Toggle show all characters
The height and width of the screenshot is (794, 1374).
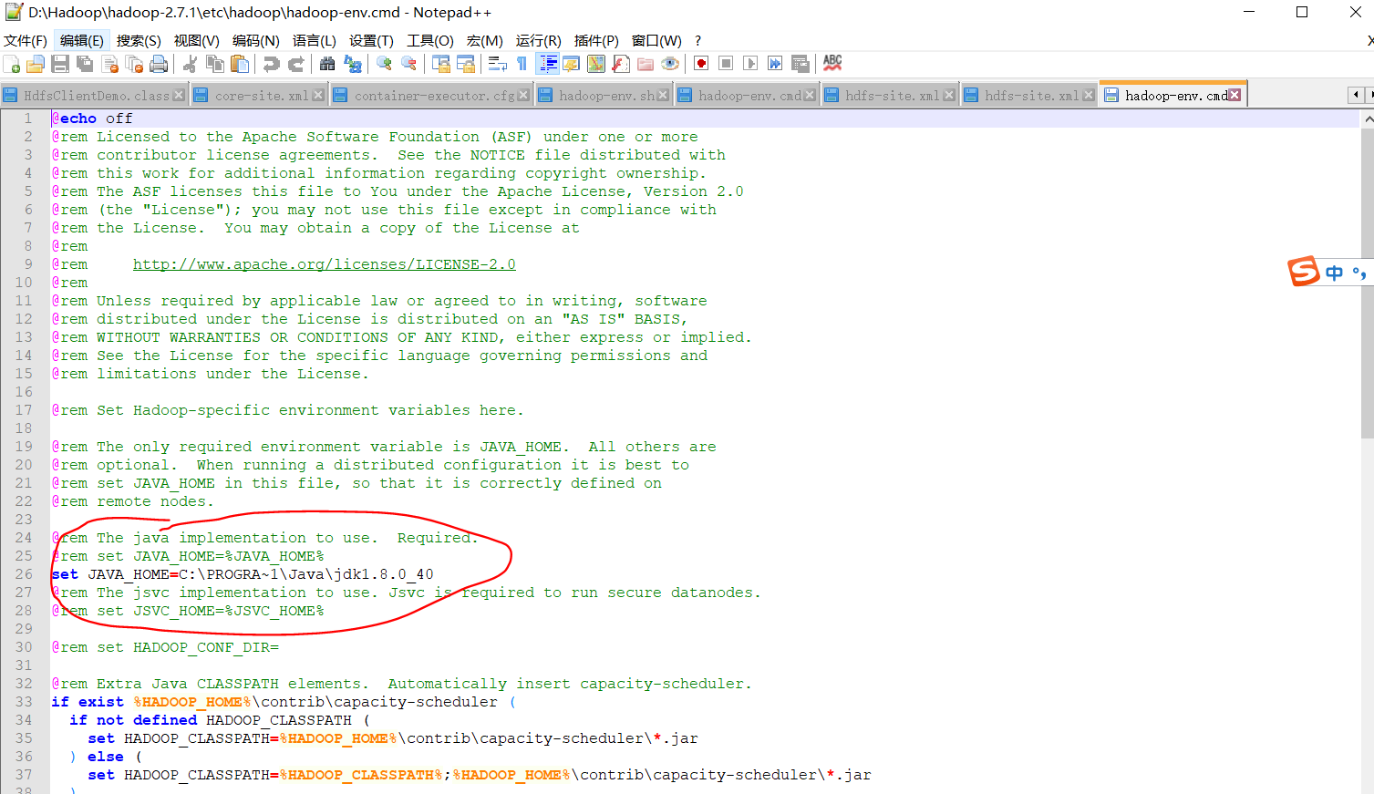click(x=521, y=63)
